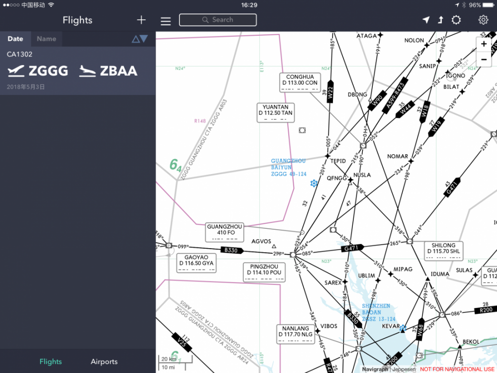Image resolution: width=497 pixels, height=373 pixels.
Task: Tap the SULAS waypoint star
Action: pos(475,275)
